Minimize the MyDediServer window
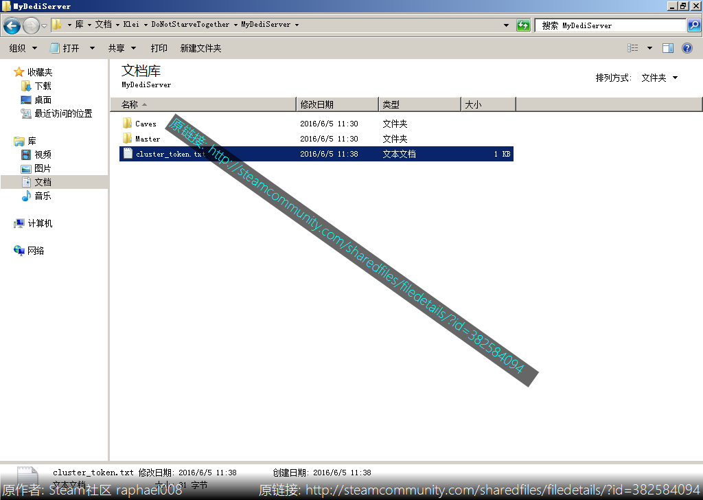703x500 pixels. pos(673,5)
